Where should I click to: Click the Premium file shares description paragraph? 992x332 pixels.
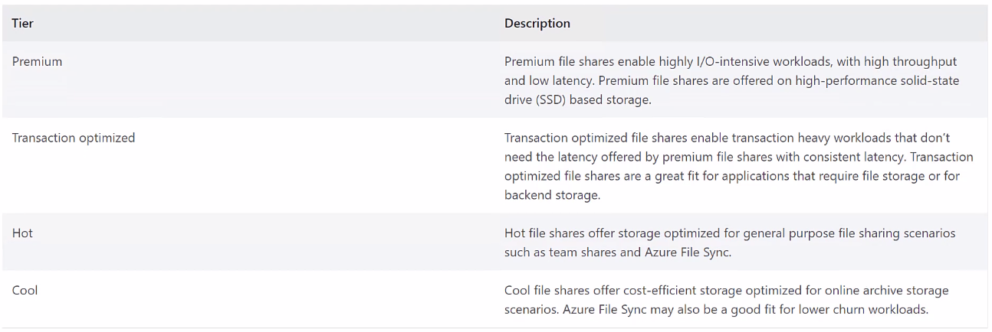(x=731, y=80)
